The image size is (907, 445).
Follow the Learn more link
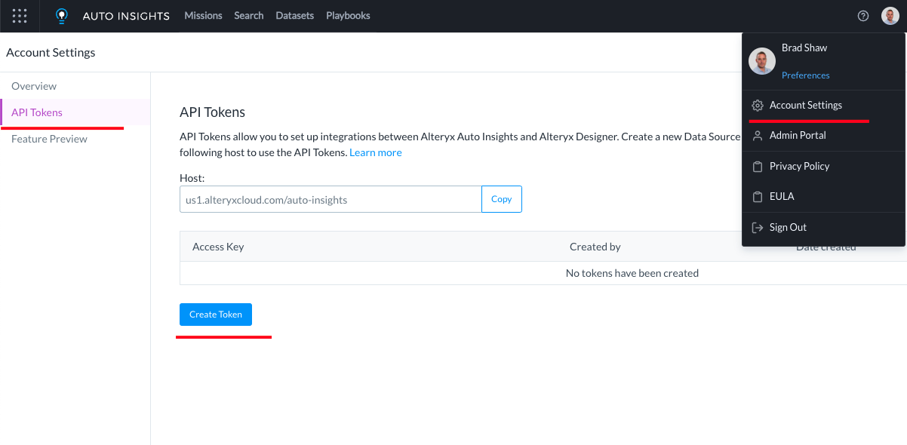376,153
